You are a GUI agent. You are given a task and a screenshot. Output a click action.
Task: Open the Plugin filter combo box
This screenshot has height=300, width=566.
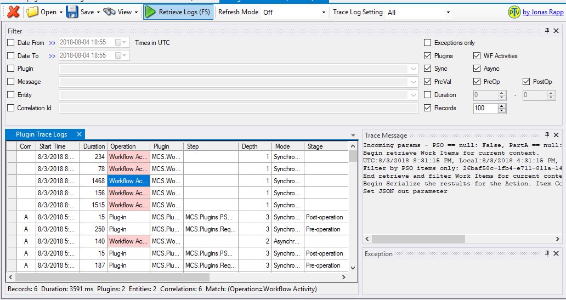pyautogui.click(x=238, y=69)
